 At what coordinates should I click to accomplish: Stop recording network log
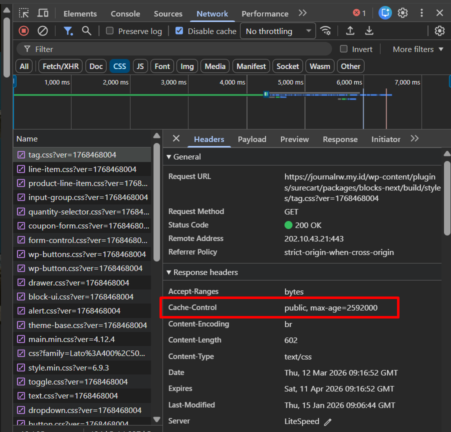pyautogui.click(x=24, y=31)
